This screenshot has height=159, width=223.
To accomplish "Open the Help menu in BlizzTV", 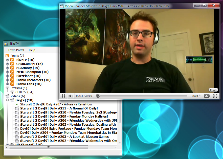I will click(32, 50).
